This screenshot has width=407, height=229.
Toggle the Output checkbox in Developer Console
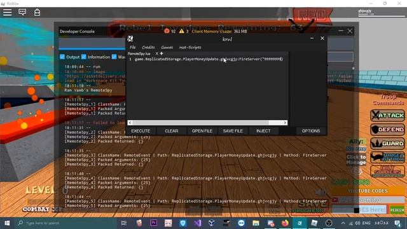[x=62, y=57]
